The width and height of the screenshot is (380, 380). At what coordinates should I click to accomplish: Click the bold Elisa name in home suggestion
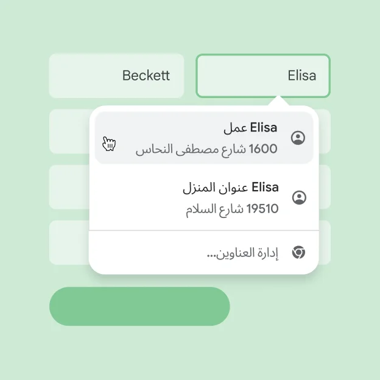tap(265, 187)
